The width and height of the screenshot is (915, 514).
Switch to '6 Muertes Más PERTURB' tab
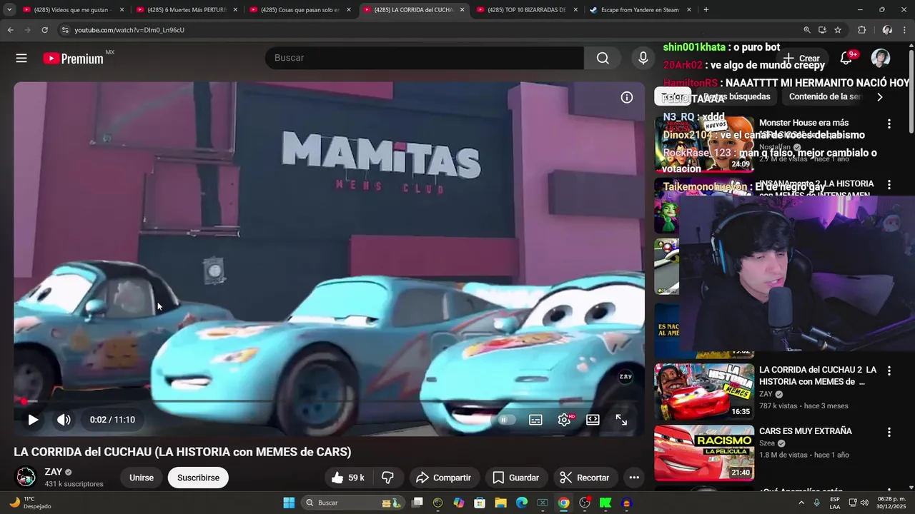186,10
